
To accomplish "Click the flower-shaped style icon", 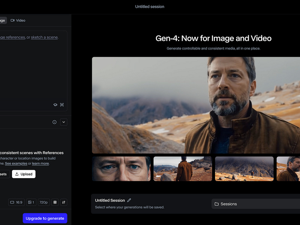I will [55, 202].
